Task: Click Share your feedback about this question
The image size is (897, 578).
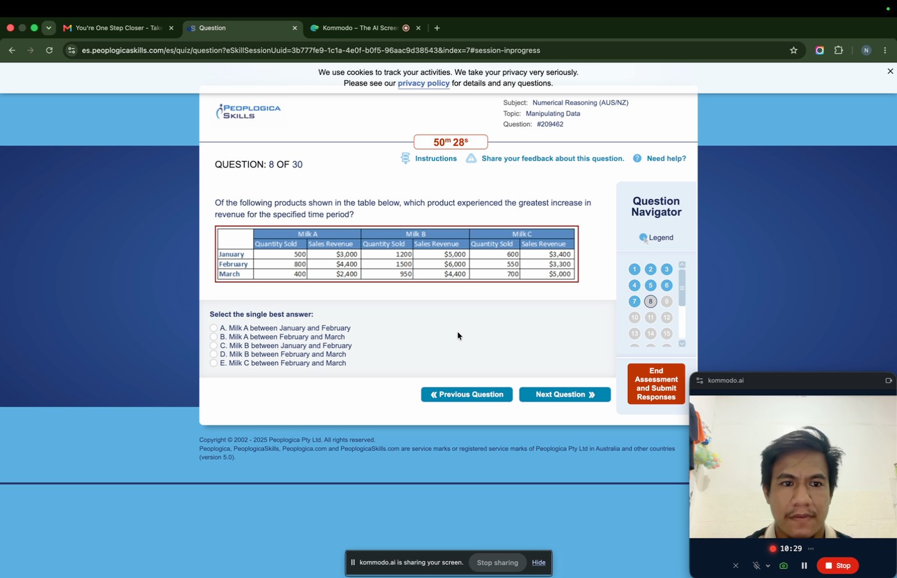Action: click(x=553, y=159)
